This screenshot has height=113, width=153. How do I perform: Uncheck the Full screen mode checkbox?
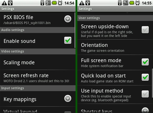click(x=145, y=62)
